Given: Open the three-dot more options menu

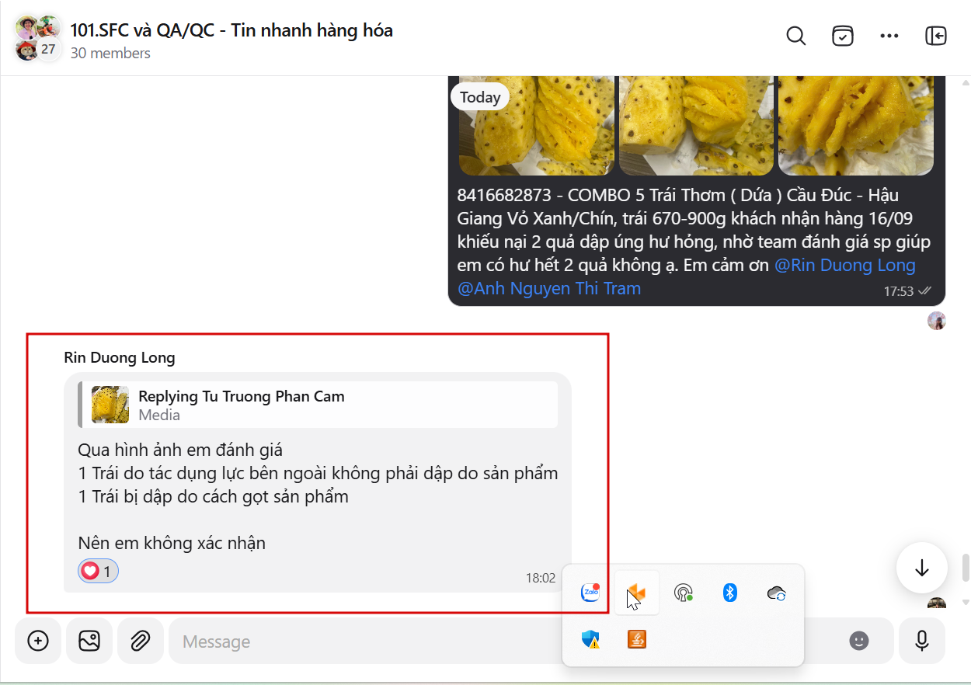Looking at the screenshot, I should click(889, 36).
